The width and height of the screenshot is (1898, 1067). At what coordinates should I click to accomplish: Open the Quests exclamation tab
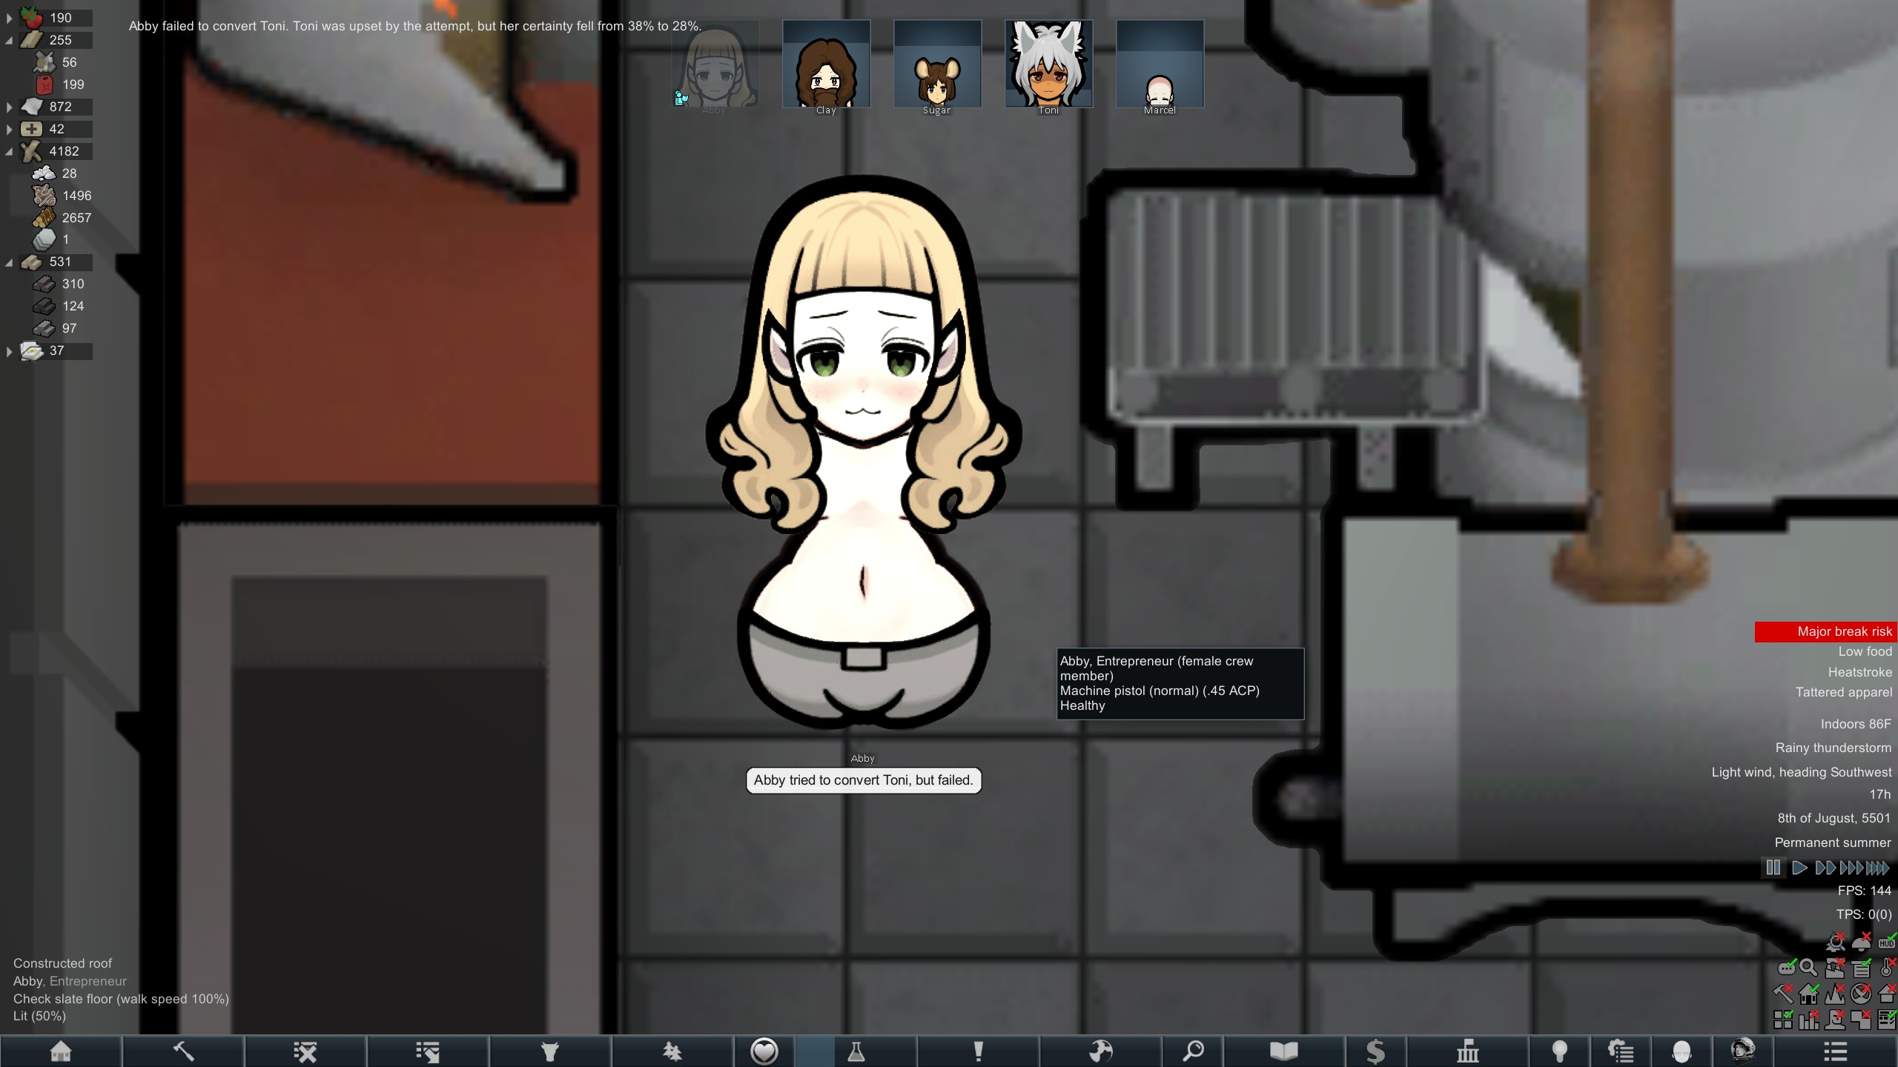978,1051
